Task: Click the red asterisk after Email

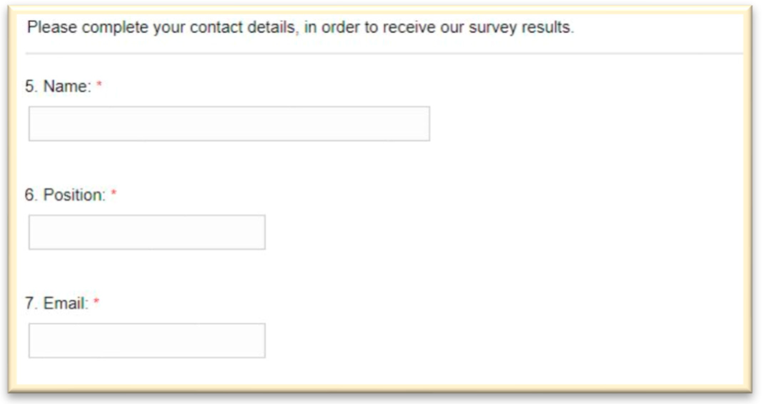Action: pos(96,302)
